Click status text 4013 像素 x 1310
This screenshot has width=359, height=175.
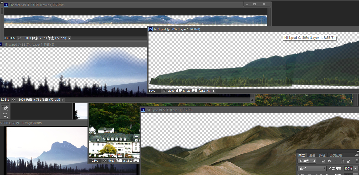click(124, 161)
